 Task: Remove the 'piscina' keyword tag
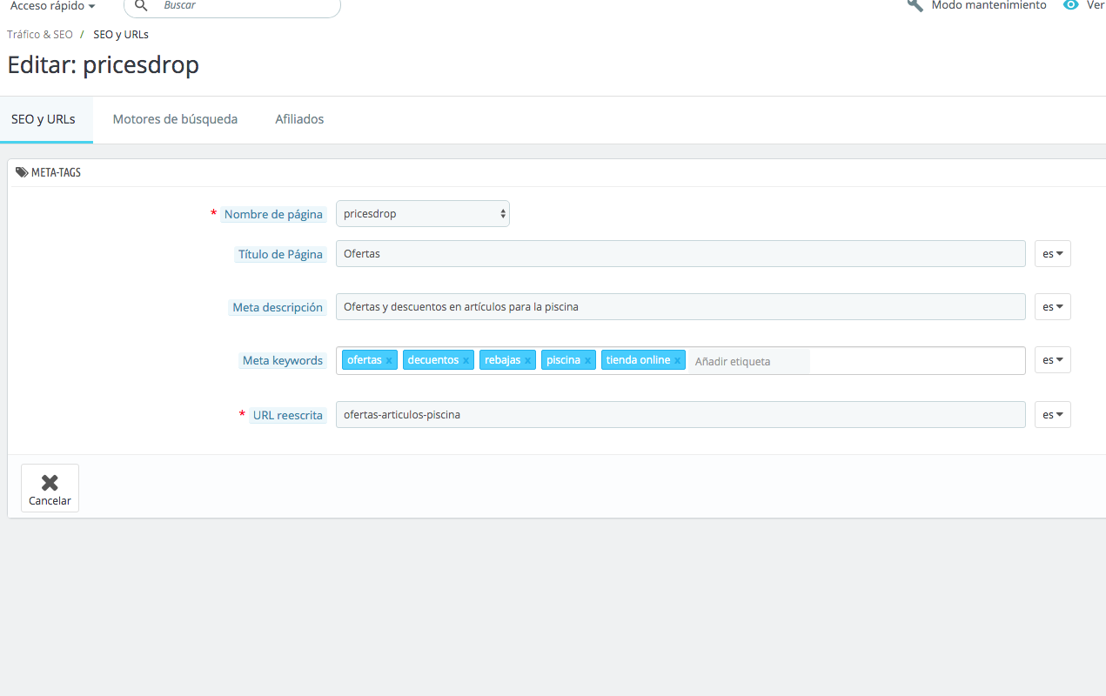click(x=587, y=361)
